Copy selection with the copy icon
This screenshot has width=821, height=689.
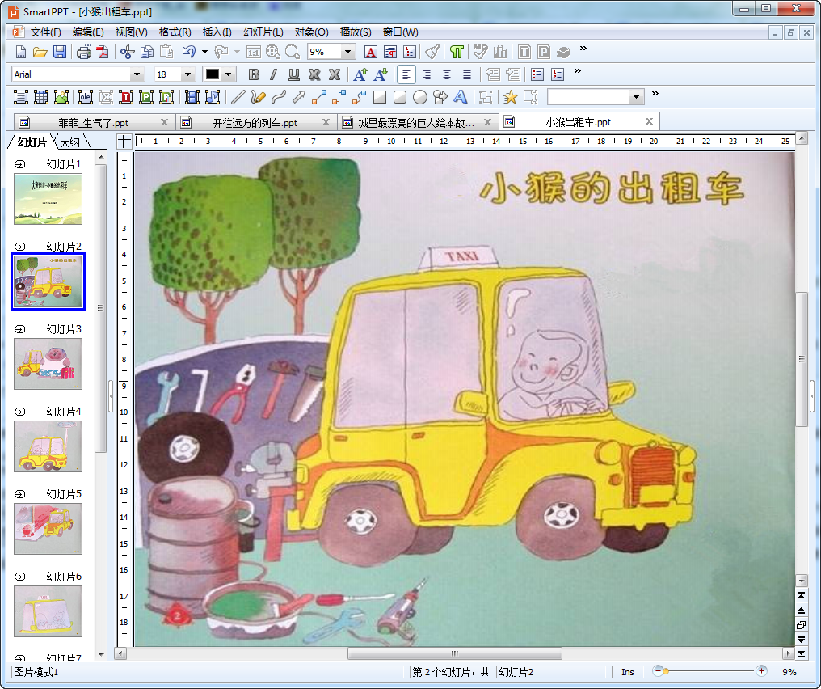pos(147,52)
